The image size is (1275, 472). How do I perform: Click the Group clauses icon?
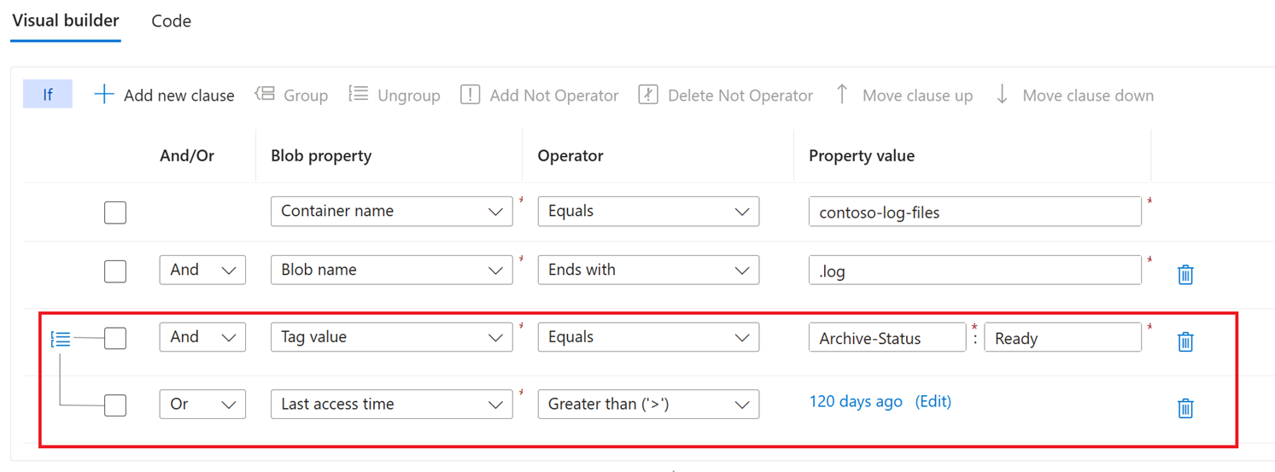(x=265, y=94)
